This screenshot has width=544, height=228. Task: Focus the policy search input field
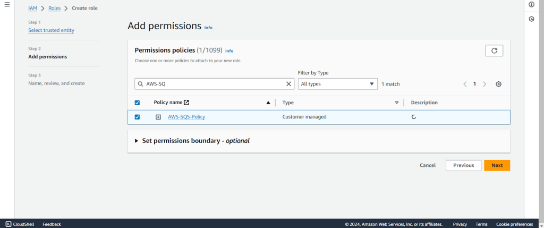click(214, 84)
